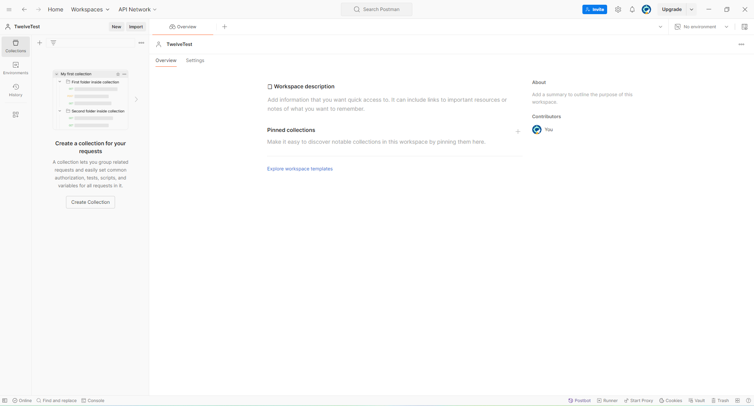754x406 pixels.
Task: Open the Trash
Action: [720, 401]
